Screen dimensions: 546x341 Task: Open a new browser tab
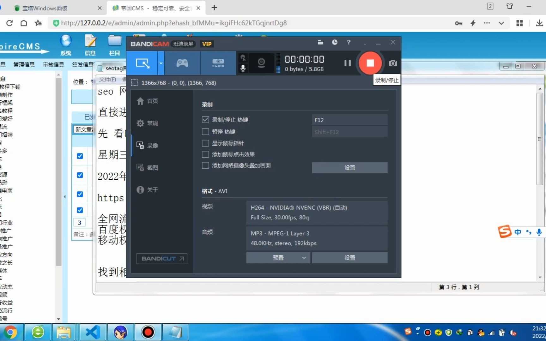click(214, 8)
